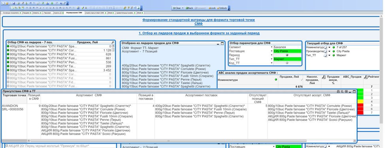Clear Тип_ТТ selection with eraser icon

pyautogui.click(x=325, y=55)
